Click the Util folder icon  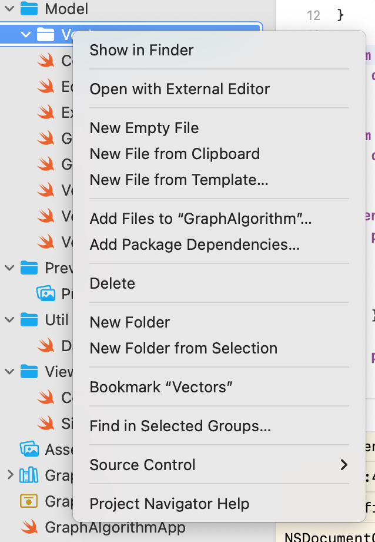pyautogui.click(x=29, y=320)
